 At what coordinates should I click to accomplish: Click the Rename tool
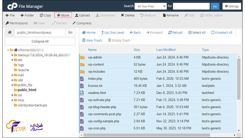click(170, 15)
